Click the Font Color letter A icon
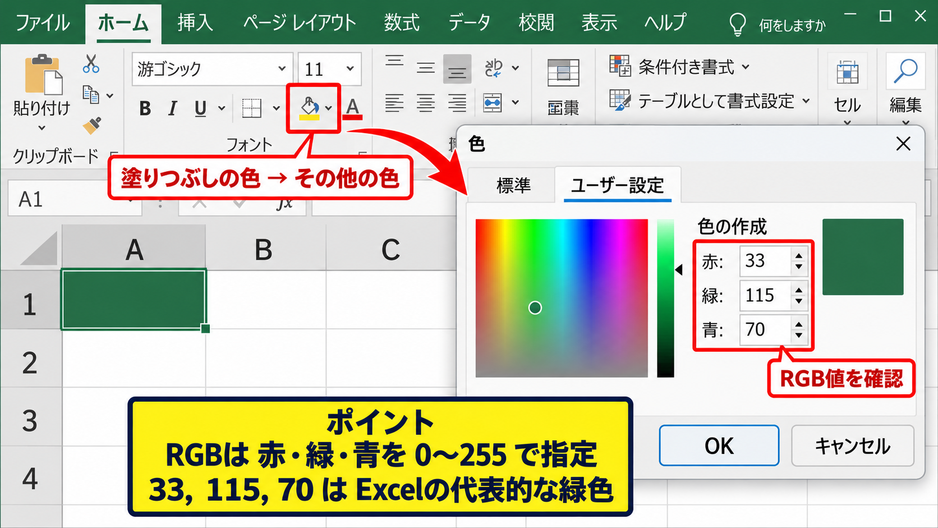The width and height of the screenshot is (938, 528). tap(353, 108)
